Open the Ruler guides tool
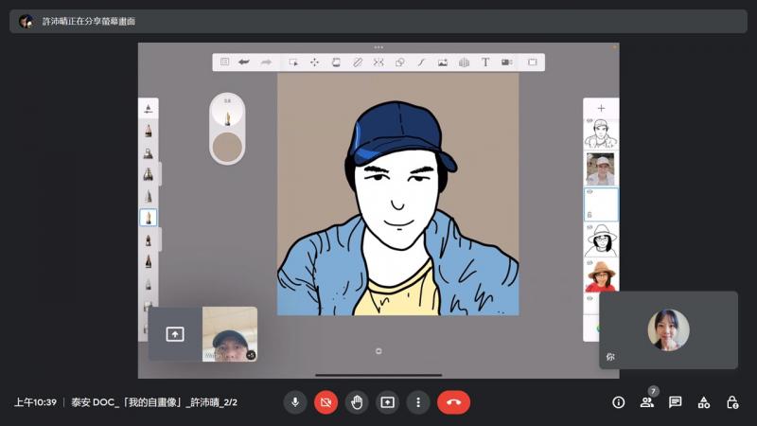 358,62
